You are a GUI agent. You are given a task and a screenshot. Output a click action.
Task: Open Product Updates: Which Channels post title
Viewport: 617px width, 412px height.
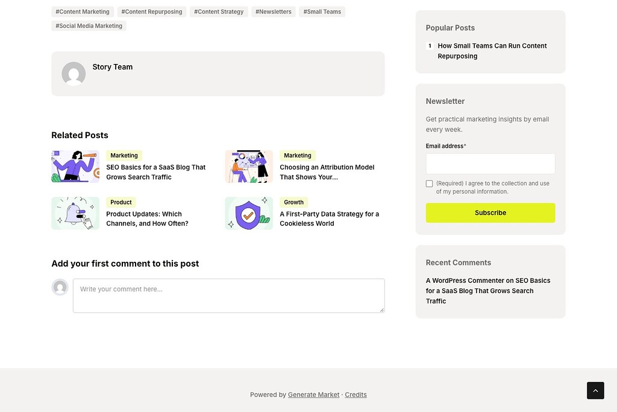click(147, 218)
